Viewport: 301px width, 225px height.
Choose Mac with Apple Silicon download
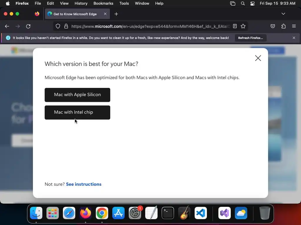point(77,95)
